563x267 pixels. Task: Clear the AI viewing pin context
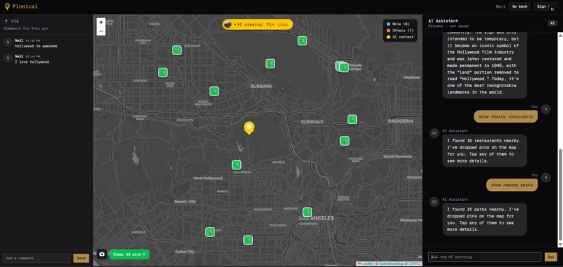pyautogui.click(x=283, y=24)
